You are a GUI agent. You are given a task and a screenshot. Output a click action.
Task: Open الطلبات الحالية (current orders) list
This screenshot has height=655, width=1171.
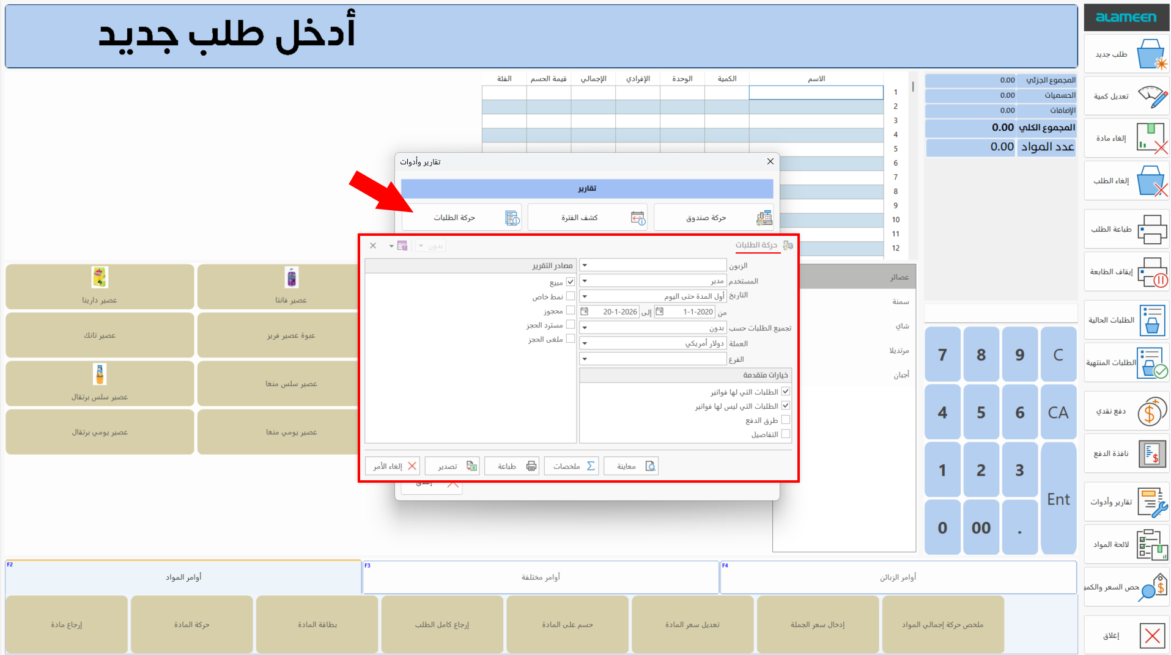click(x=1126, y=320)
